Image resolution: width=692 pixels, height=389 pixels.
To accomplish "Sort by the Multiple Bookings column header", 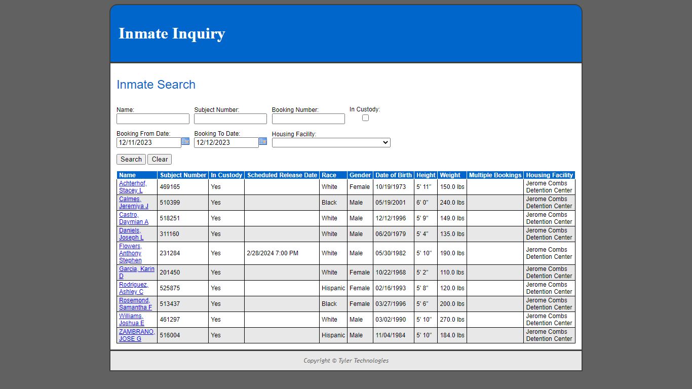I will 495,175.
